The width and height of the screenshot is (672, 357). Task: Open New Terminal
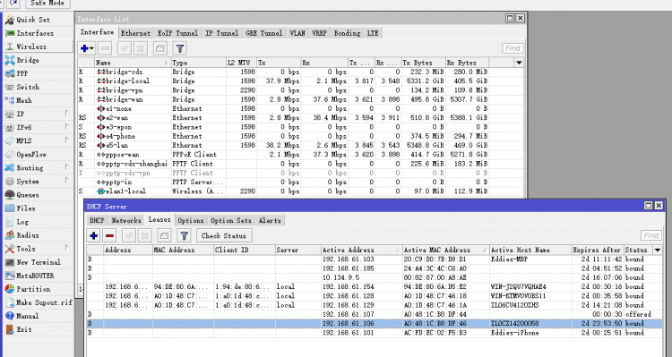(39, 262)
